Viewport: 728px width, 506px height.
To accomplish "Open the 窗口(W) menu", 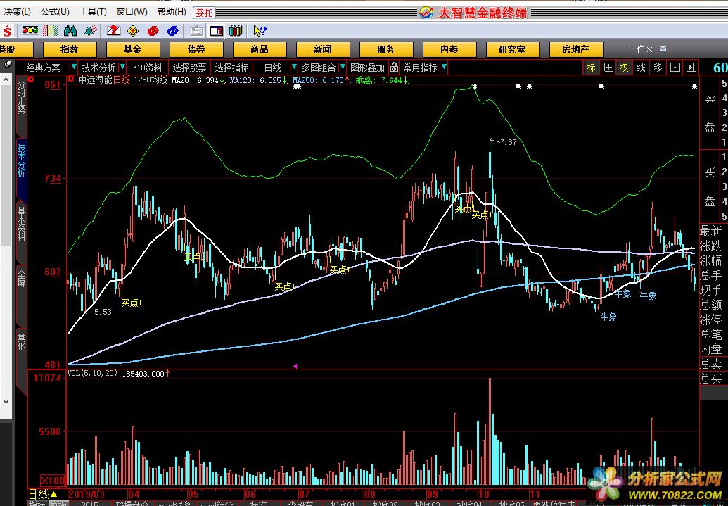I will [132, 12].
